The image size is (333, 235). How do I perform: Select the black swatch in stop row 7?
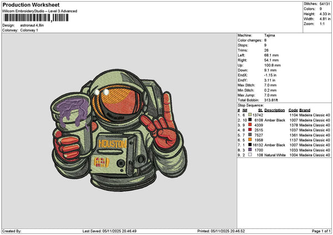point(250,145)
